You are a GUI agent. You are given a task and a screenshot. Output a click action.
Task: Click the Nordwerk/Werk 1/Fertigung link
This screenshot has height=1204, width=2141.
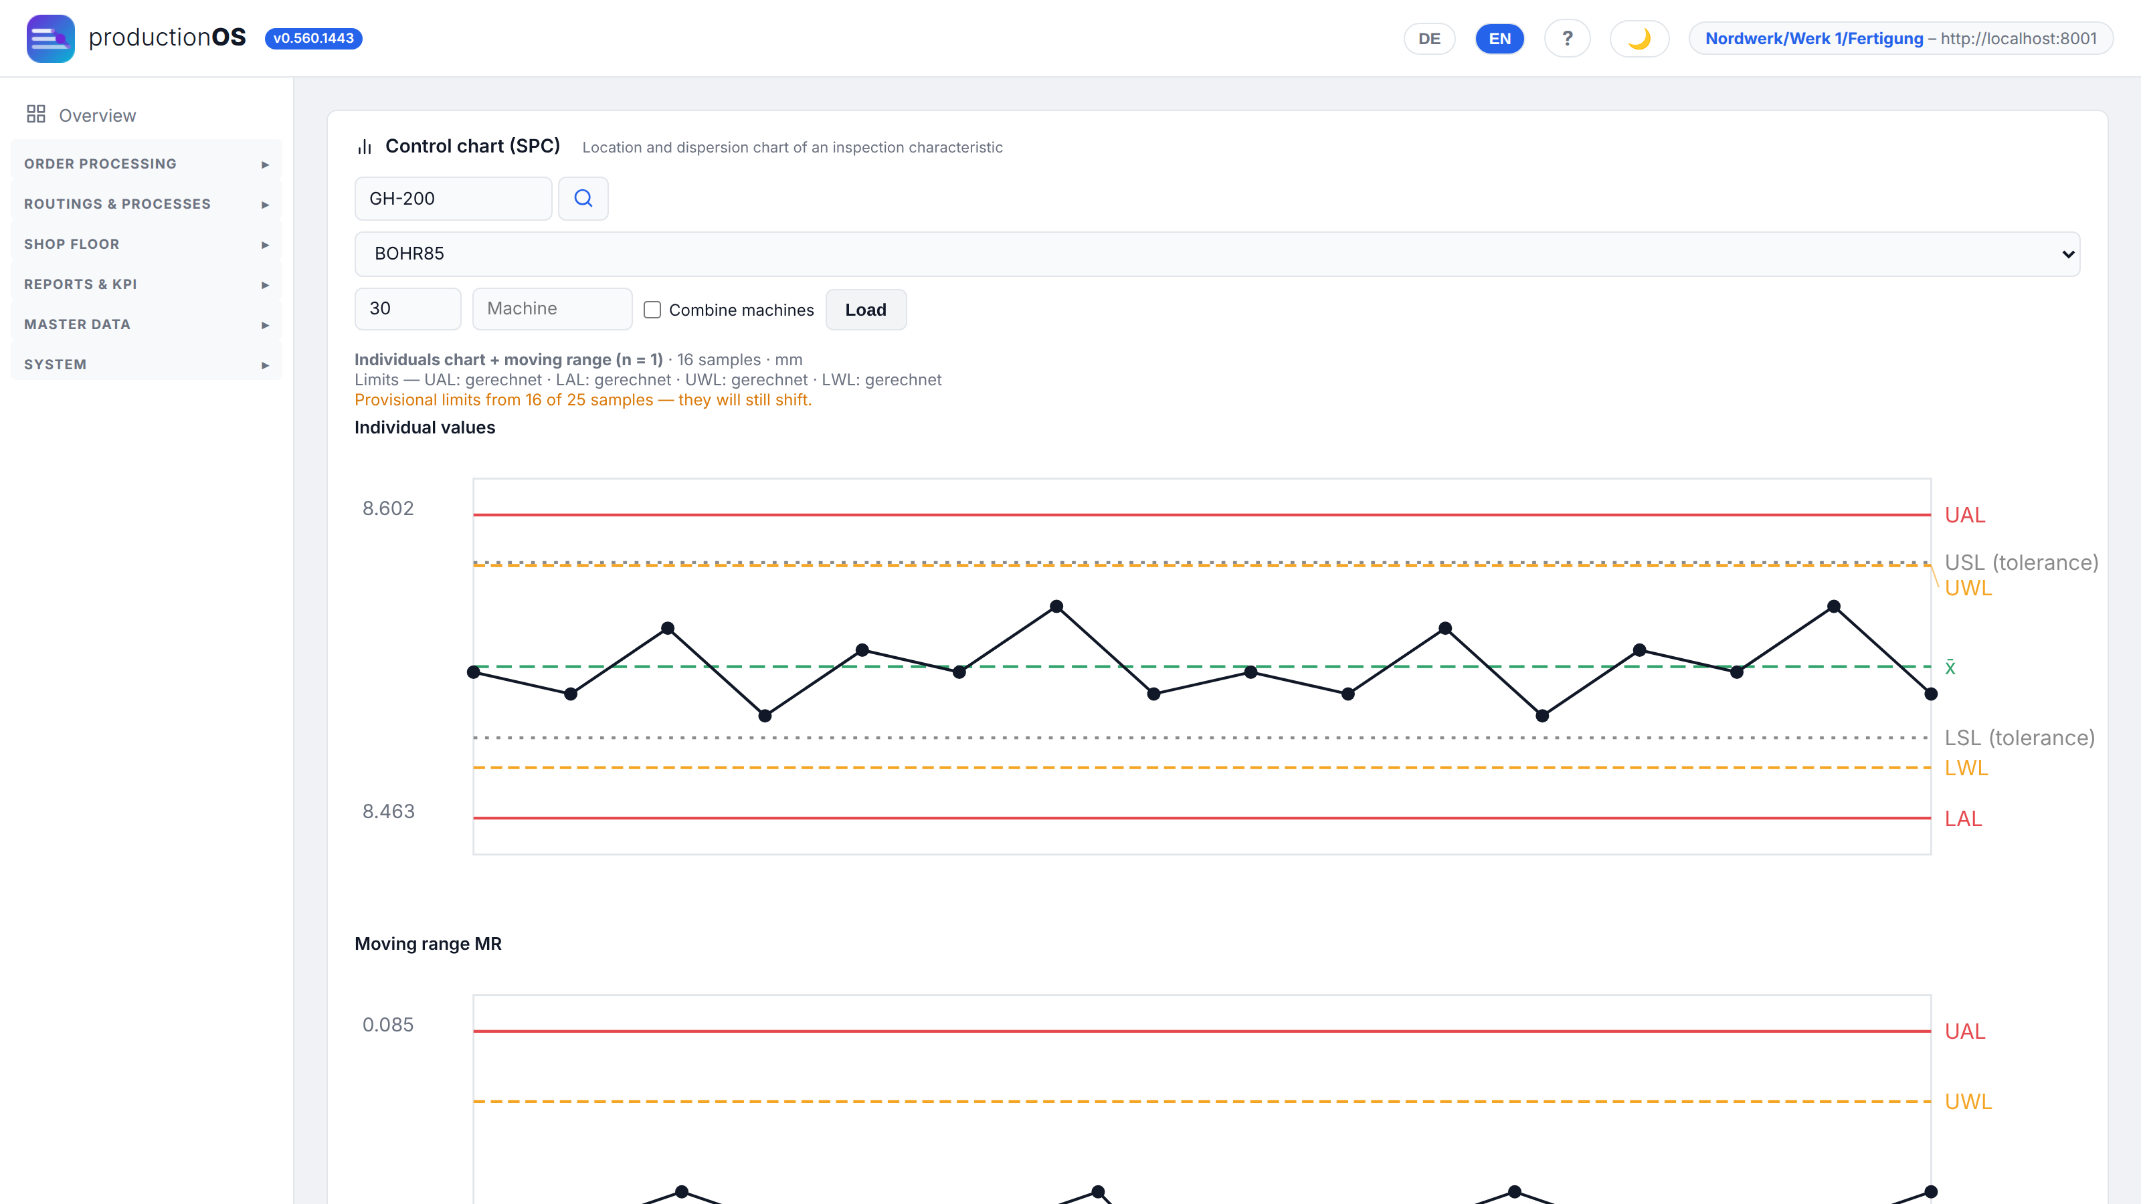(1814, 38)
